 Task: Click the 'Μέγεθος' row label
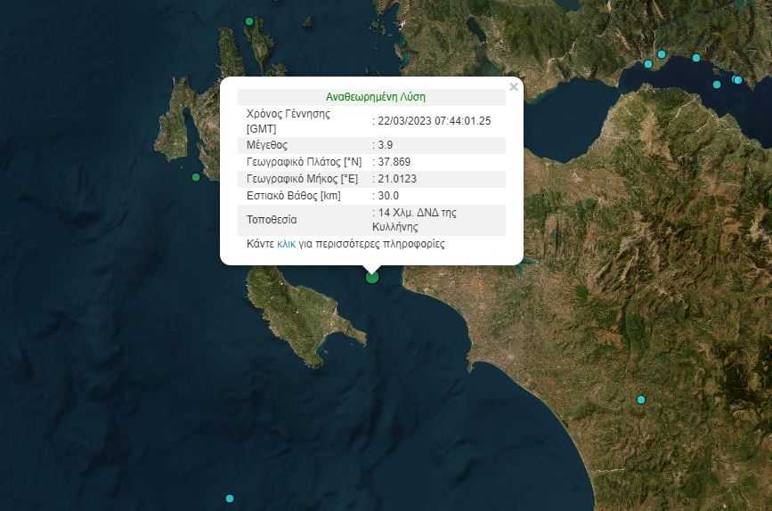267,144
